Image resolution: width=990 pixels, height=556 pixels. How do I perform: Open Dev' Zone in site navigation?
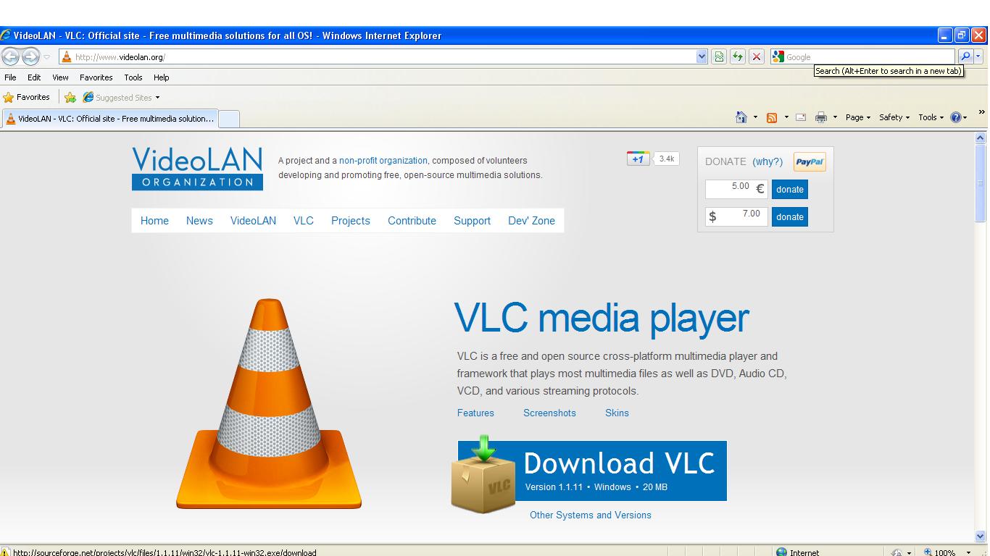pyautogui.click(x=531, y=221)
